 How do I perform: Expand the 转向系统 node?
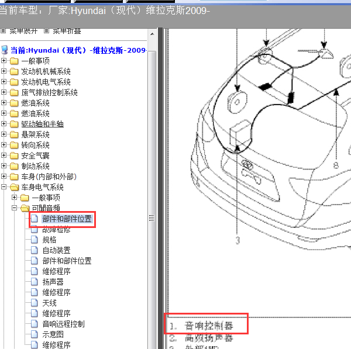point(4,144)
